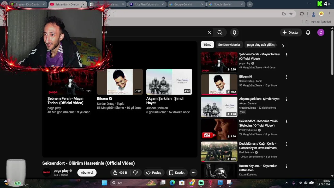This screenshot has width=334, height=188.
Task: Open sidebar thumbnail of Mayın Tarlası video
Action: click(x=219, y=62)
